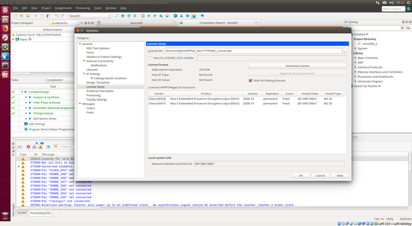This screenshot has height=226, width=412.
Task: Click the Undo arrow in toolbar
Action: 57,16
